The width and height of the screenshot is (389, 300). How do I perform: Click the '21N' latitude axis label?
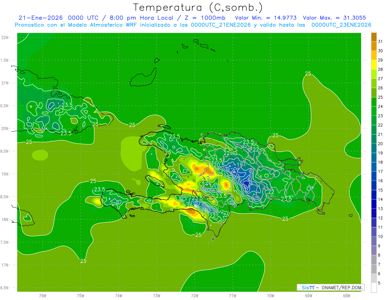click(x=5, y=83)
